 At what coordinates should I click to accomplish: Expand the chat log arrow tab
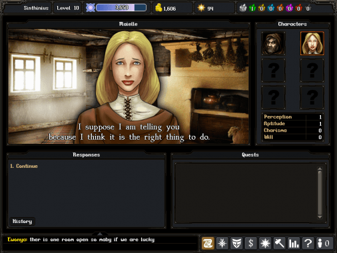click(x=100, y=234)
